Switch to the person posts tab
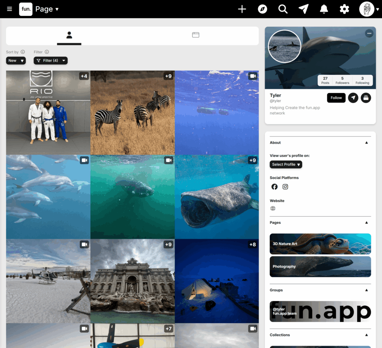Viewport: 382px width, 348px height. [x=69, y=35]
